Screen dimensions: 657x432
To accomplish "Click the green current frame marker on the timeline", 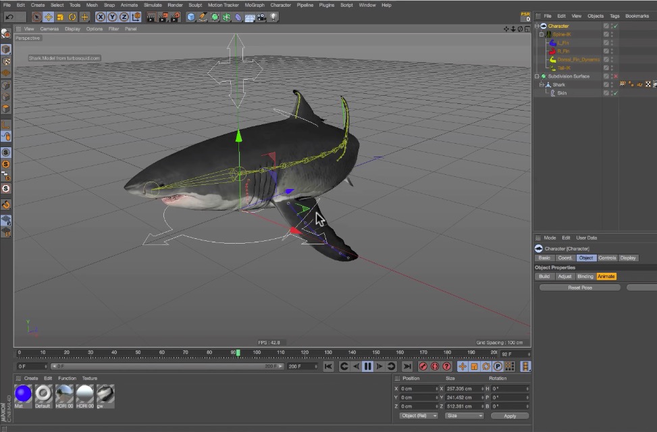I will (x=236, y=352).
